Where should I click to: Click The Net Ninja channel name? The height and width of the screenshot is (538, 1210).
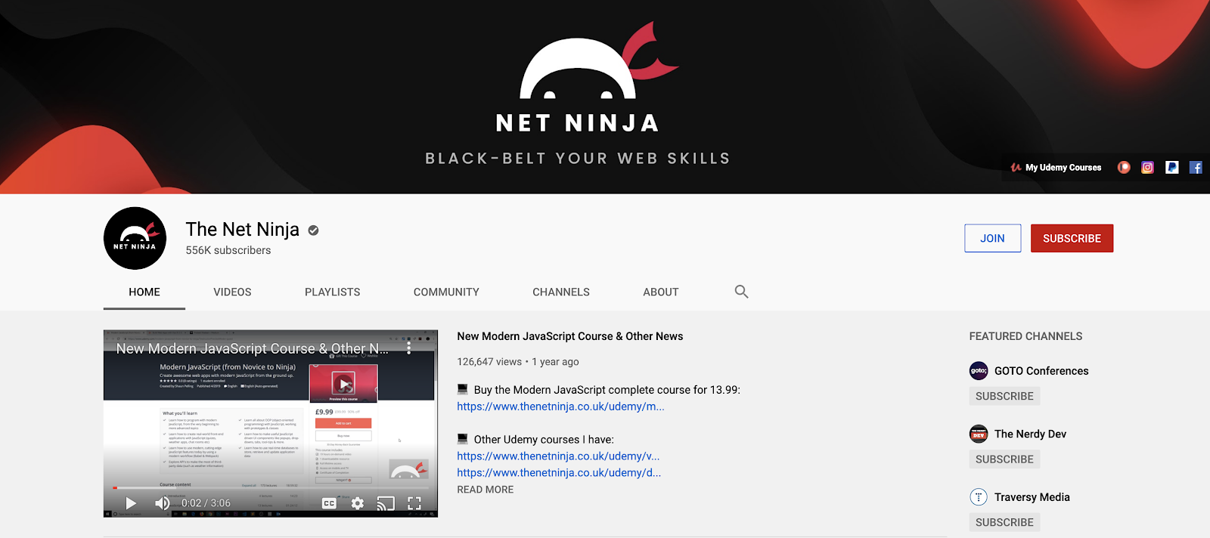tap(243, 229)
